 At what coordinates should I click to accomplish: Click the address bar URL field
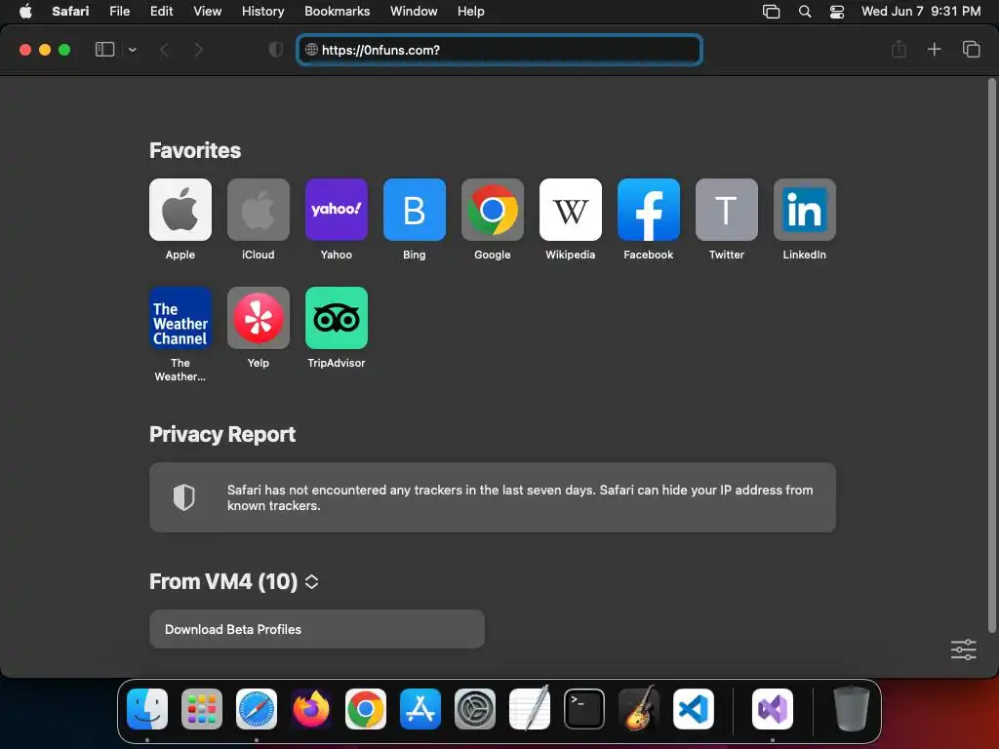click(x=499, y=50)
